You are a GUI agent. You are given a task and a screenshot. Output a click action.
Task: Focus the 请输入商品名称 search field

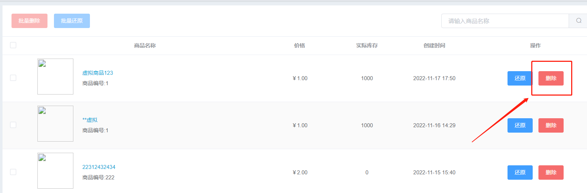click(x=505, y=21)
